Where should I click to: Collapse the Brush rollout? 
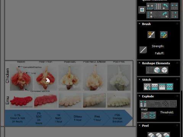click(140, 24)
